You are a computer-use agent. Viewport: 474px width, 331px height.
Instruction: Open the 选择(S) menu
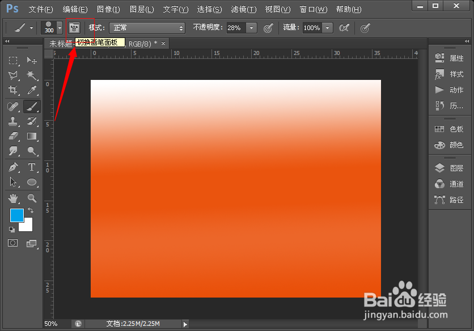pos(209,10)
